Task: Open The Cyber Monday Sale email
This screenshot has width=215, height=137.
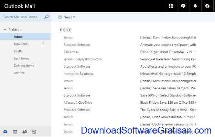Action: [x=130, y=110]
